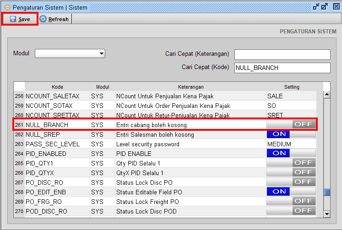
Task: Click the restore window icon
Action: [x=316, y=7]
